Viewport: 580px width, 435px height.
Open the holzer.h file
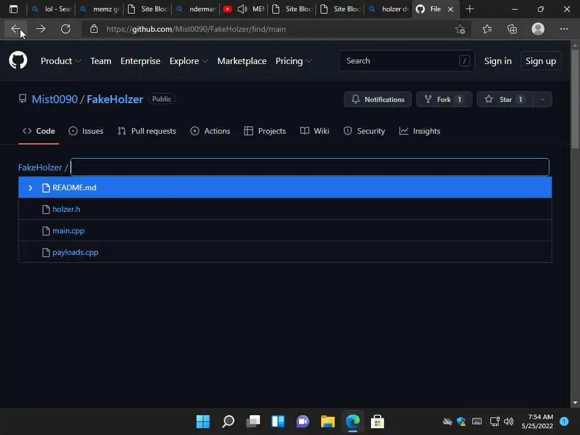point(66,210)
